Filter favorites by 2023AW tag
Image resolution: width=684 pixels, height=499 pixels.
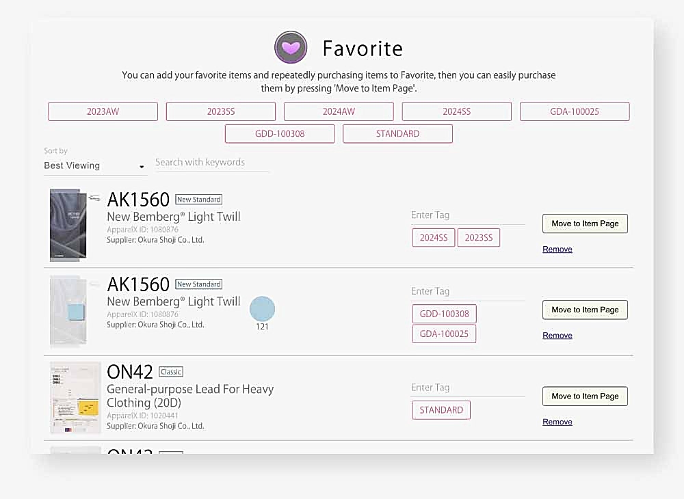pos(103,111)
